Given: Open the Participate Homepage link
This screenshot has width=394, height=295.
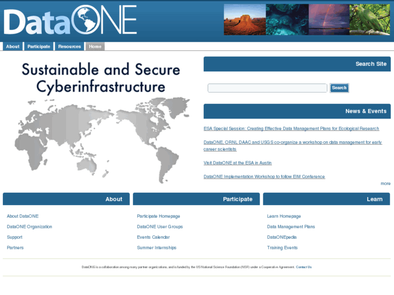Looking at the screenshot, I should pos(158,216).
